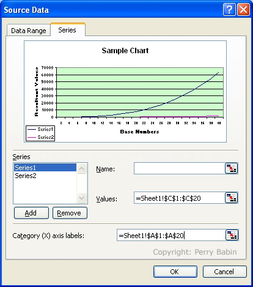
Task: Click the range selector icon beside Values field
Action: [231, 198]
